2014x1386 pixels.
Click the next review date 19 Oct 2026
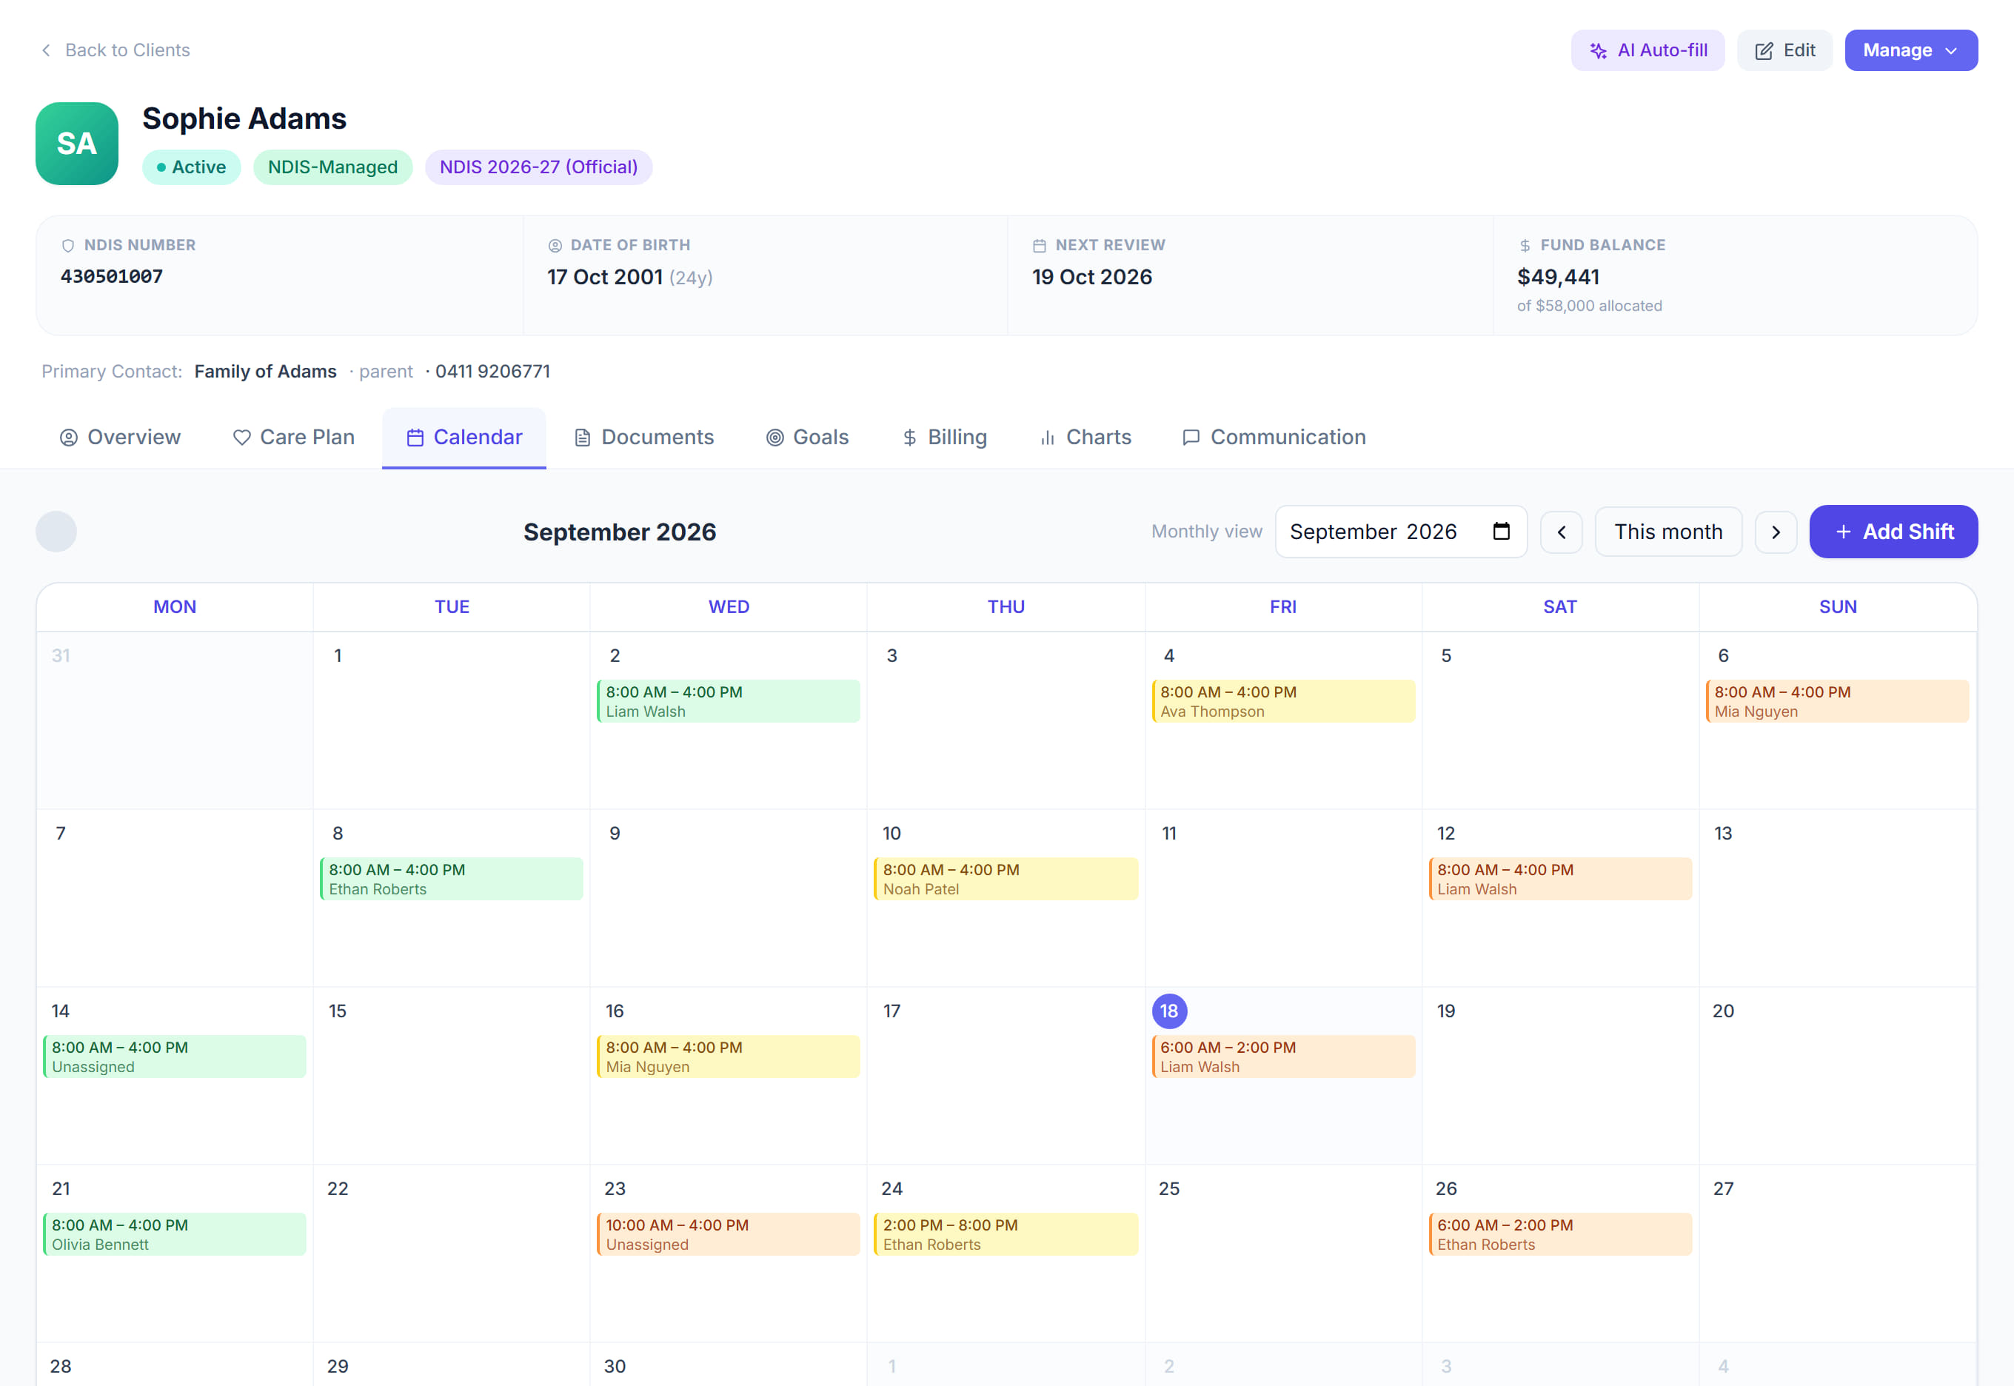(x=1091, y=277)
